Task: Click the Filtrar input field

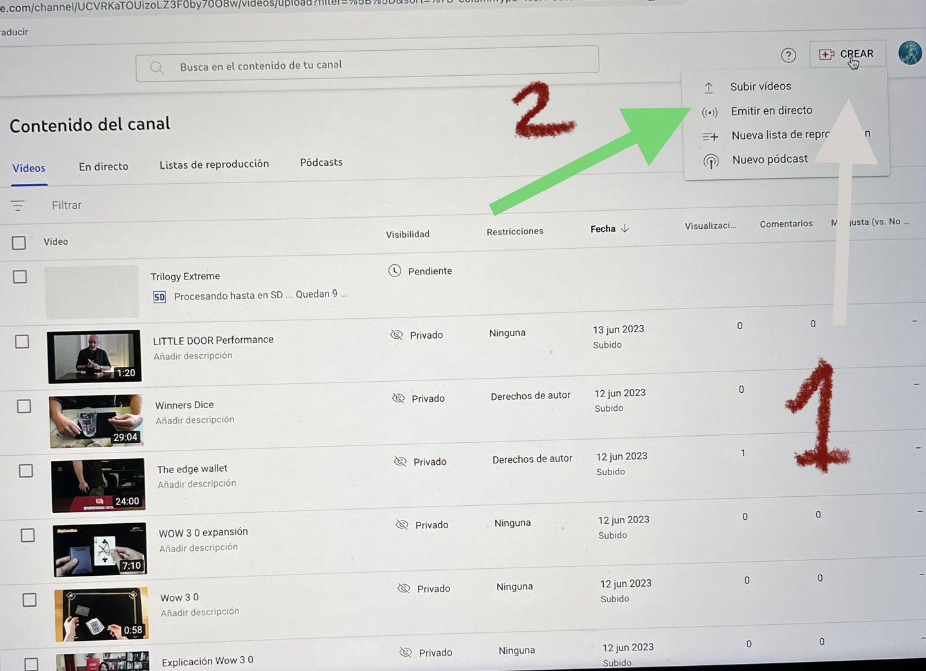Action: (x=67, y=206)
